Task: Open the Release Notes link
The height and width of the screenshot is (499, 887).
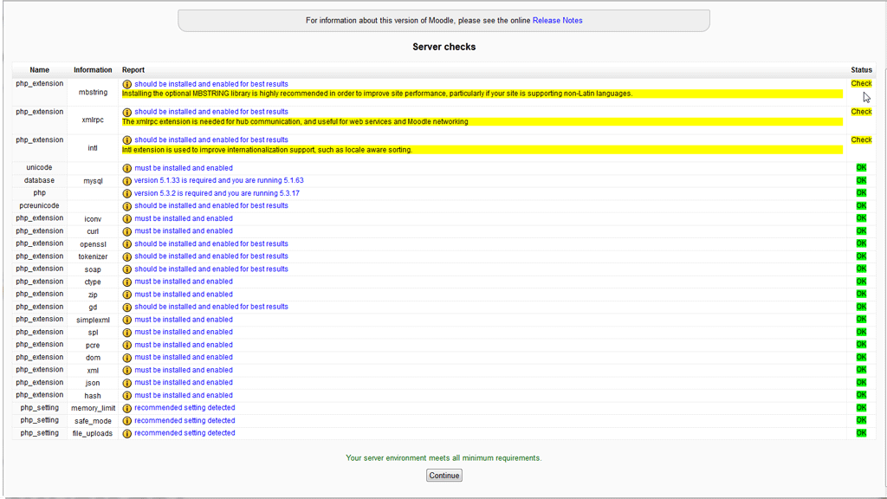Action: click(x=557, y=21)
